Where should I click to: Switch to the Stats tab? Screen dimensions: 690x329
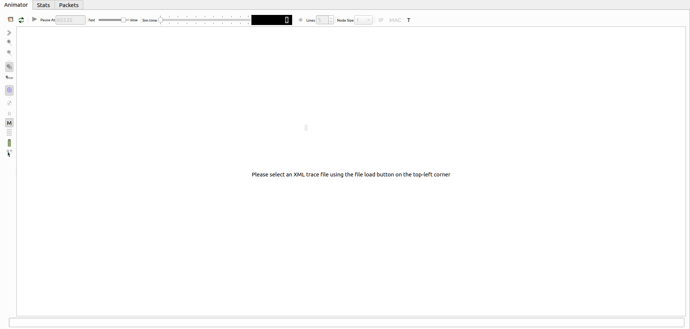(43, 5)
